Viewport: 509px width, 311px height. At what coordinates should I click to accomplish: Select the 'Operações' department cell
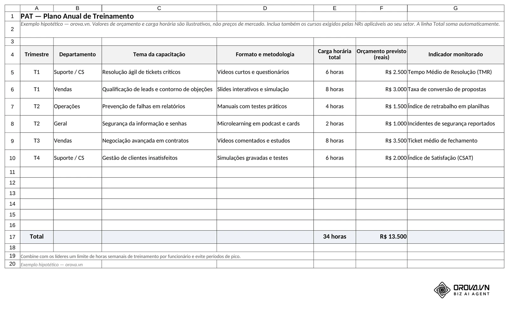click(x=78, y=107)
